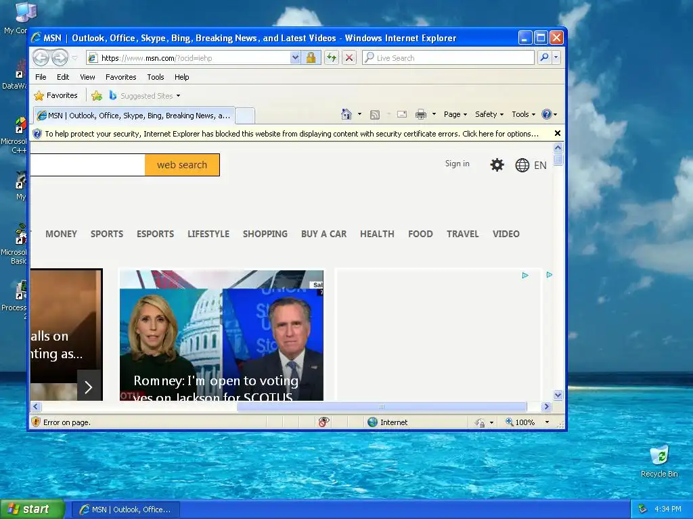The image size is (693, 519).
Task: Expand the Home button dropdown arrow
Action: 359,114
